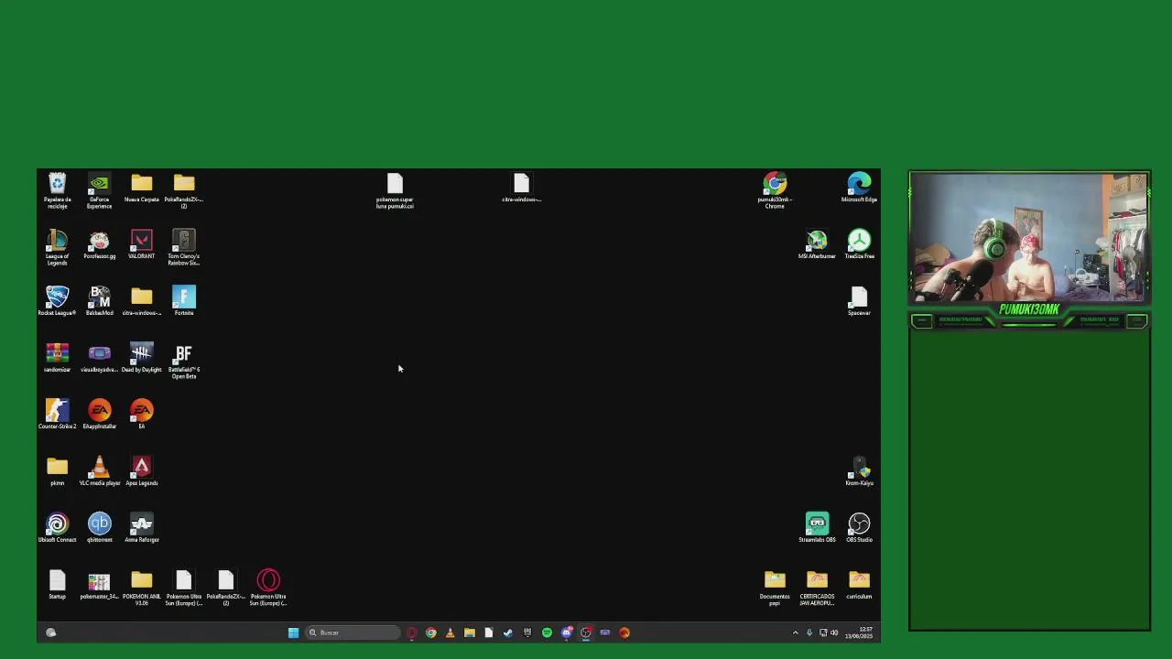Select the Arma Reforger shortcut

(x=141, y=528)
